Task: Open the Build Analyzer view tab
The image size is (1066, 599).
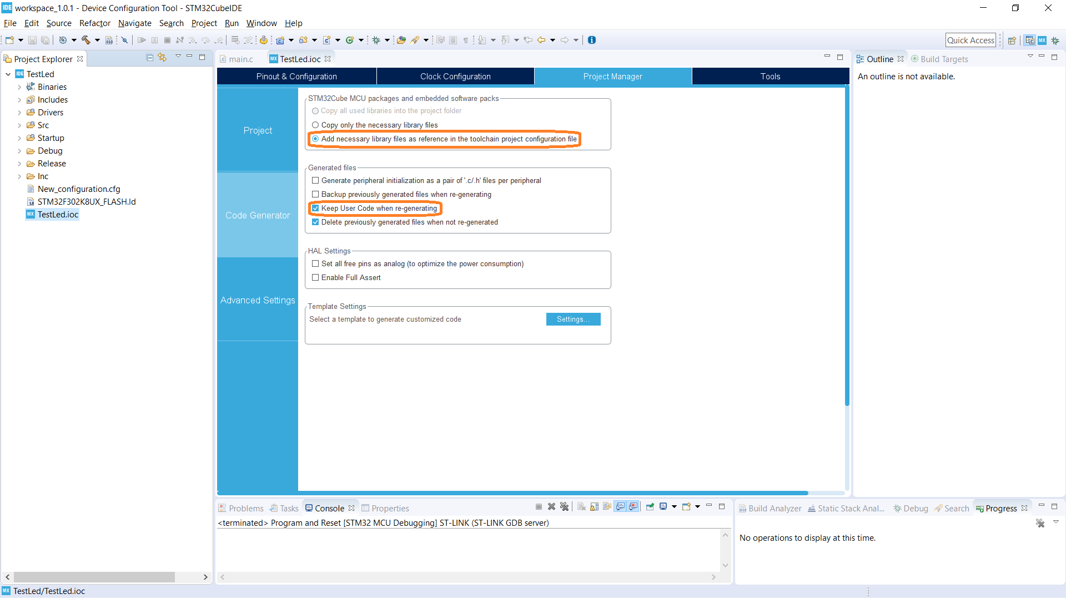Action: (x=770, y=509)
